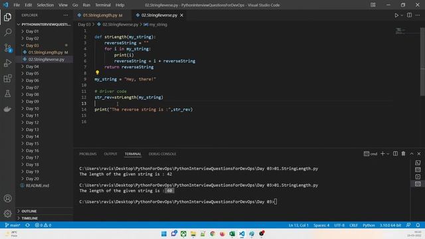This screenshot has height=239, width=425.
Task: Customize layout icon in title bar
Action: pos(373,5)
